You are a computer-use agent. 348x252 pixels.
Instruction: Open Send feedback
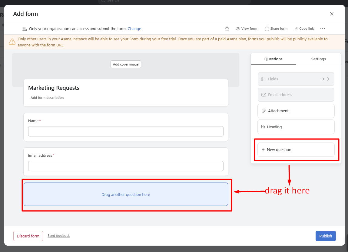click(x=58, y=236)
